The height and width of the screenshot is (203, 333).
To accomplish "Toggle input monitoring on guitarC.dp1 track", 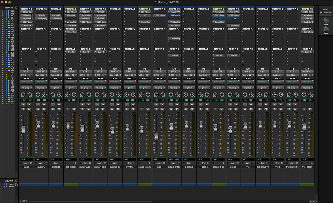I will pos(82,105).
